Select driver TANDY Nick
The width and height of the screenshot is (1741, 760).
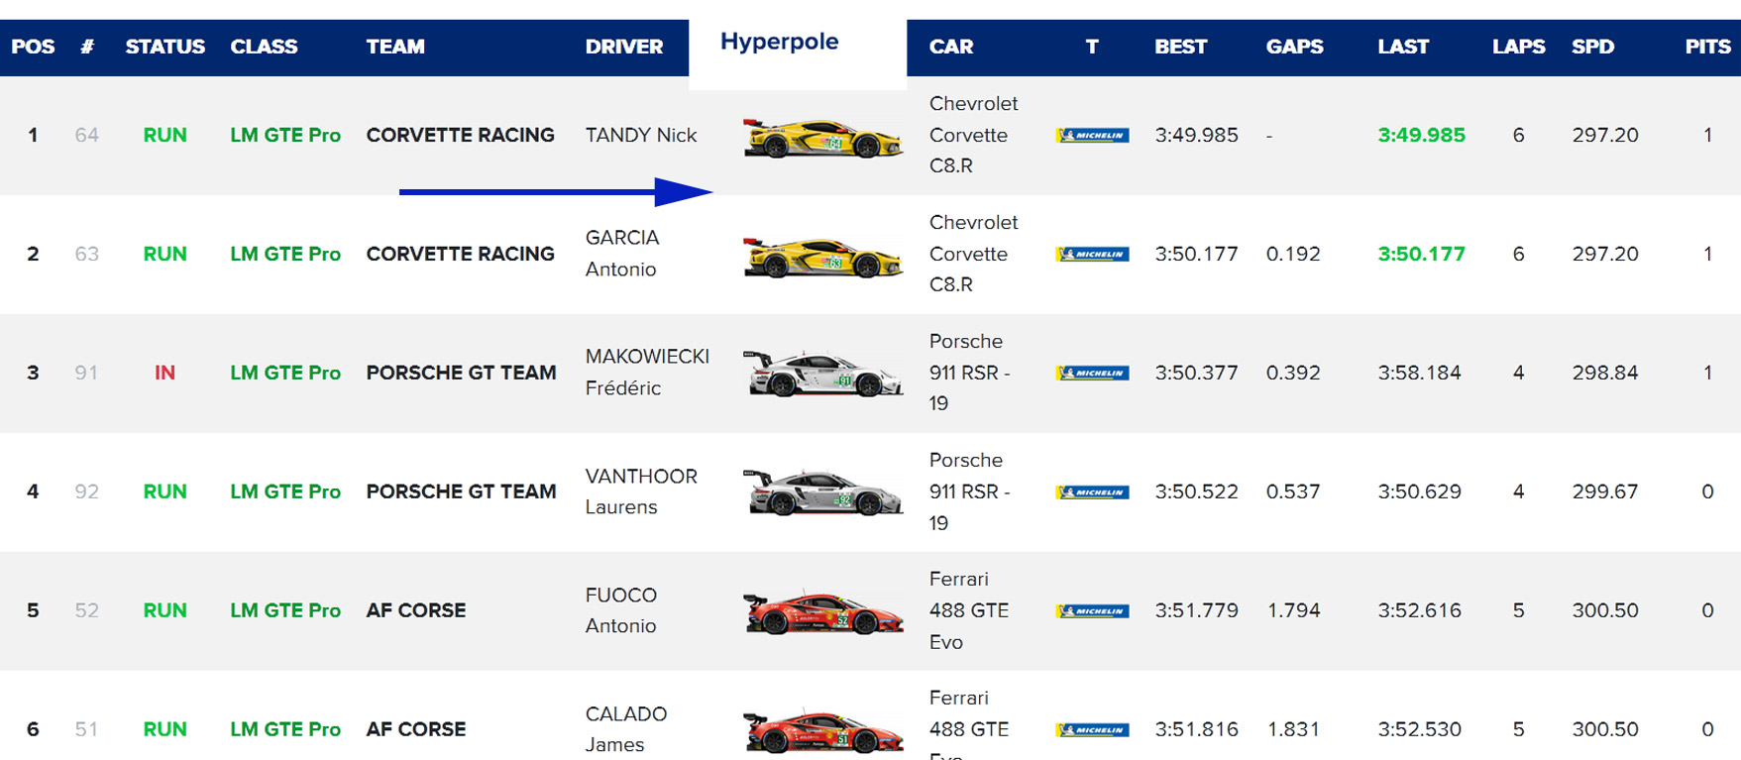pyautogui.click(x=640, y=135)
